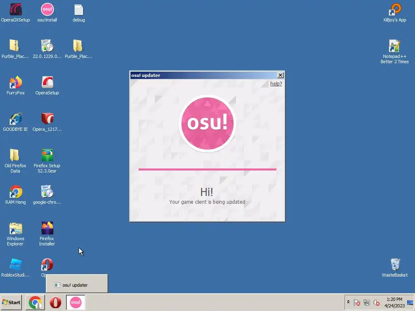Select the Killjoy's App shortcut
Viewport: 415px width, 311px height.
pyautogui.click(x=395, y=13)
